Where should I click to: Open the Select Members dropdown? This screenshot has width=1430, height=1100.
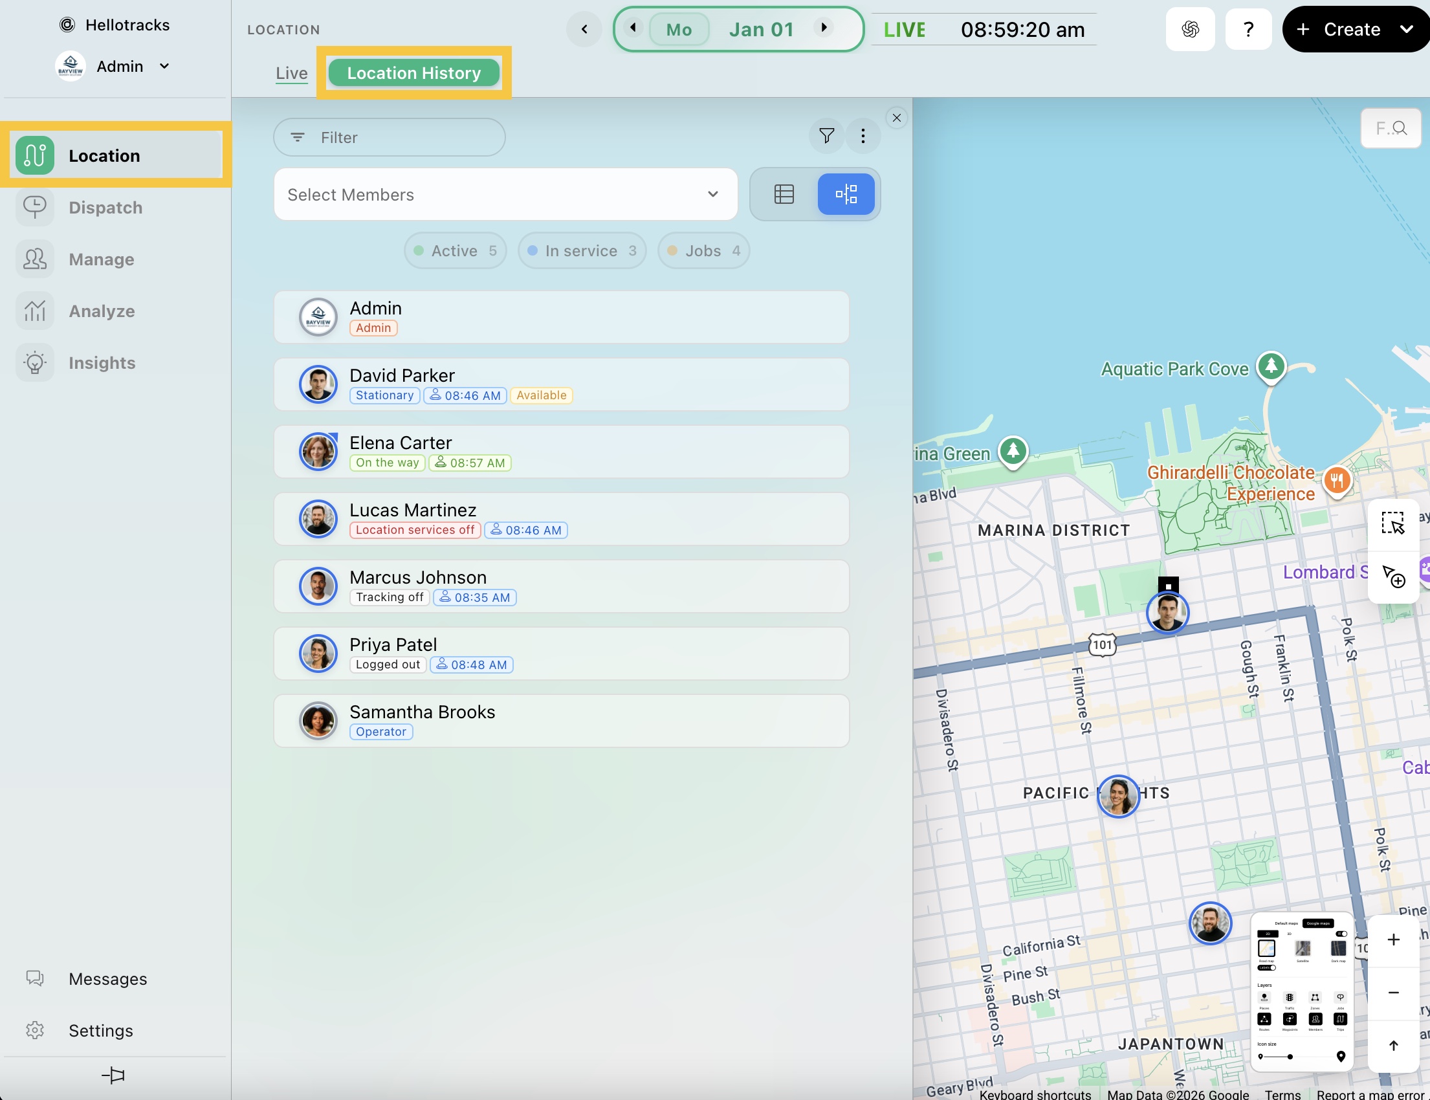505,195
